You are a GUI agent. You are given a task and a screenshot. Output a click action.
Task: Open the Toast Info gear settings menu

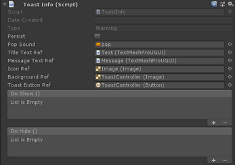(230, 4)
